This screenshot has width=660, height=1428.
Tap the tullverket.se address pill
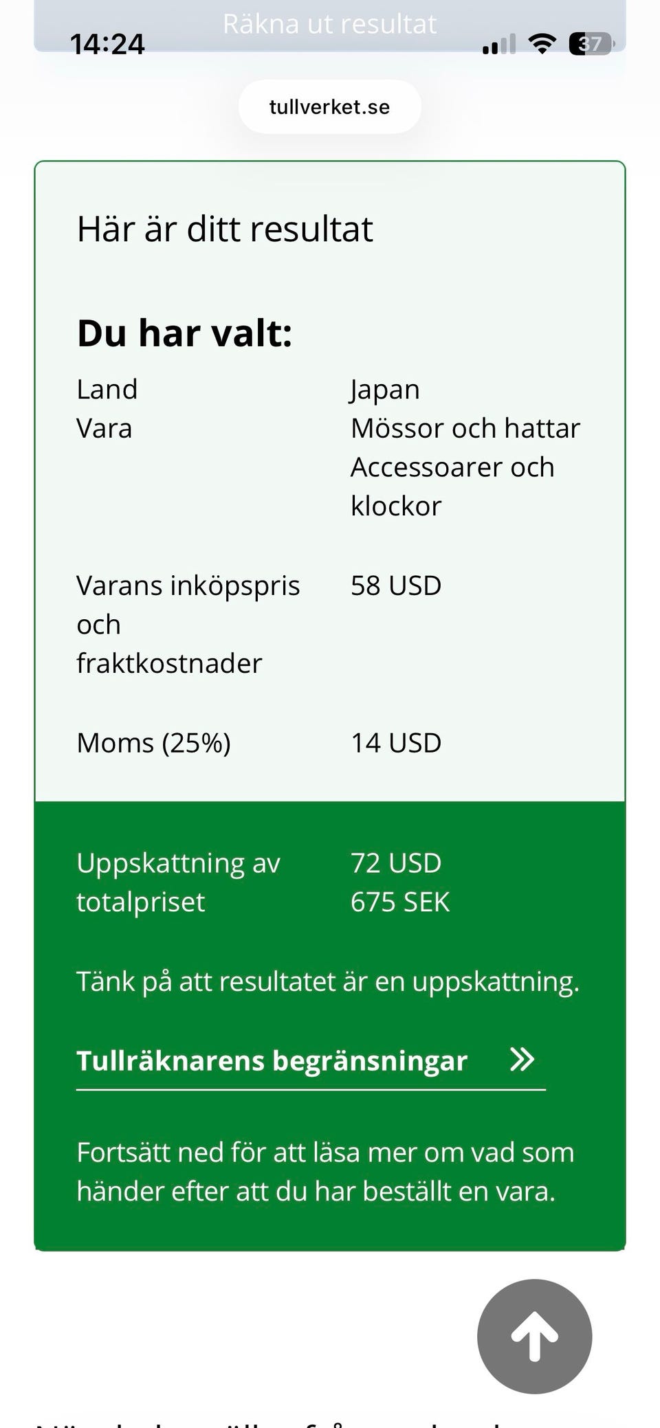(x=329, y=107)
